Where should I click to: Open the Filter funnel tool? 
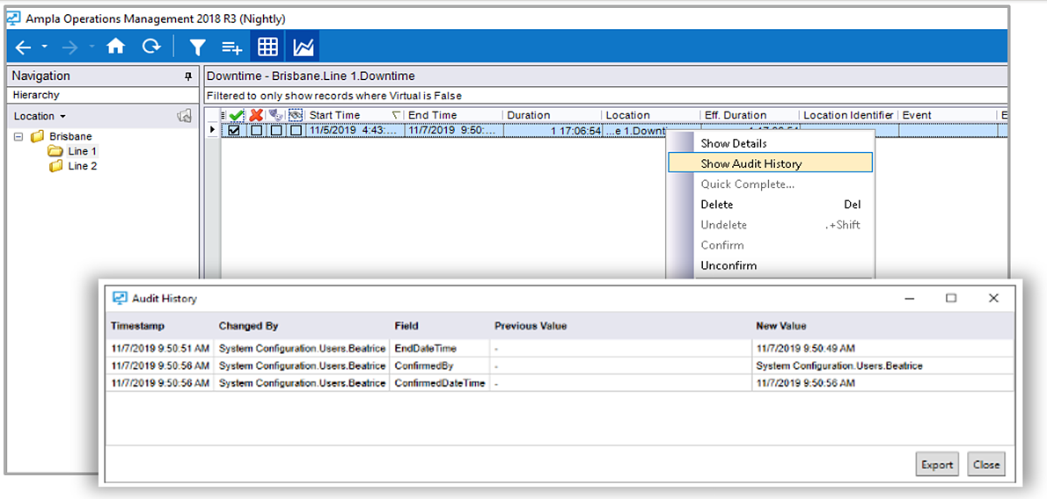point(198,47)
